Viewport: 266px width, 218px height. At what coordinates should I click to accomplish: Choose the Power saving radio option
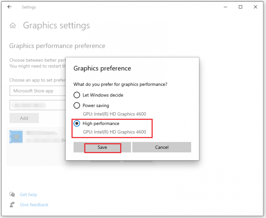77,105
